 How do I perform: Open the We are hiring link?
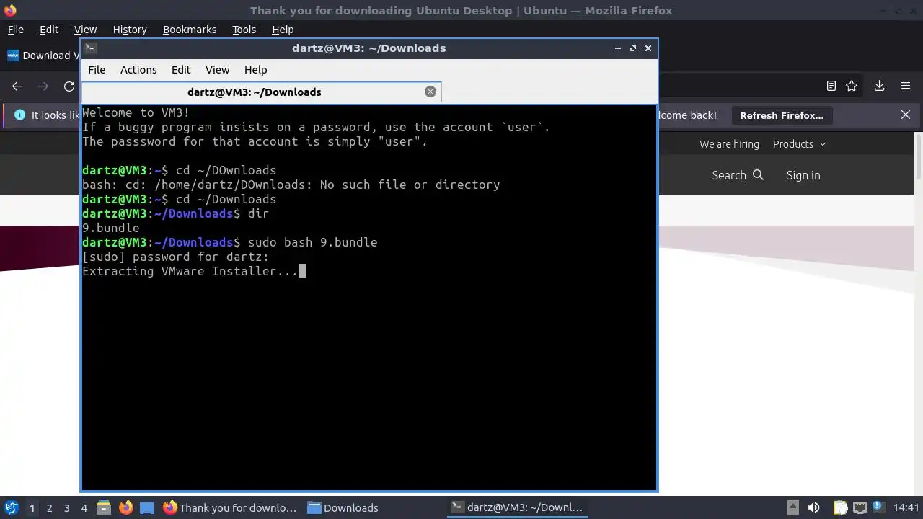click(x=729, y=144)
